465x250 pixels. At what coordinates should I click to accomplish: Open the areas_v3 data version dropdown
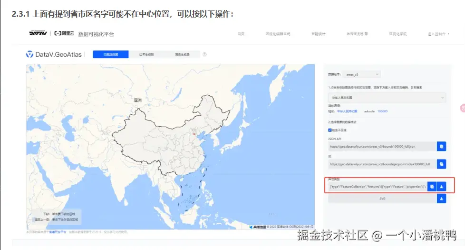pyautogui.click(x=361, y=75)
